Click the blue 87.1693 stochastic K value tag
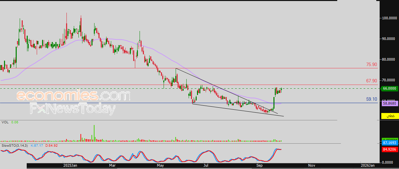 pos(389,143)
